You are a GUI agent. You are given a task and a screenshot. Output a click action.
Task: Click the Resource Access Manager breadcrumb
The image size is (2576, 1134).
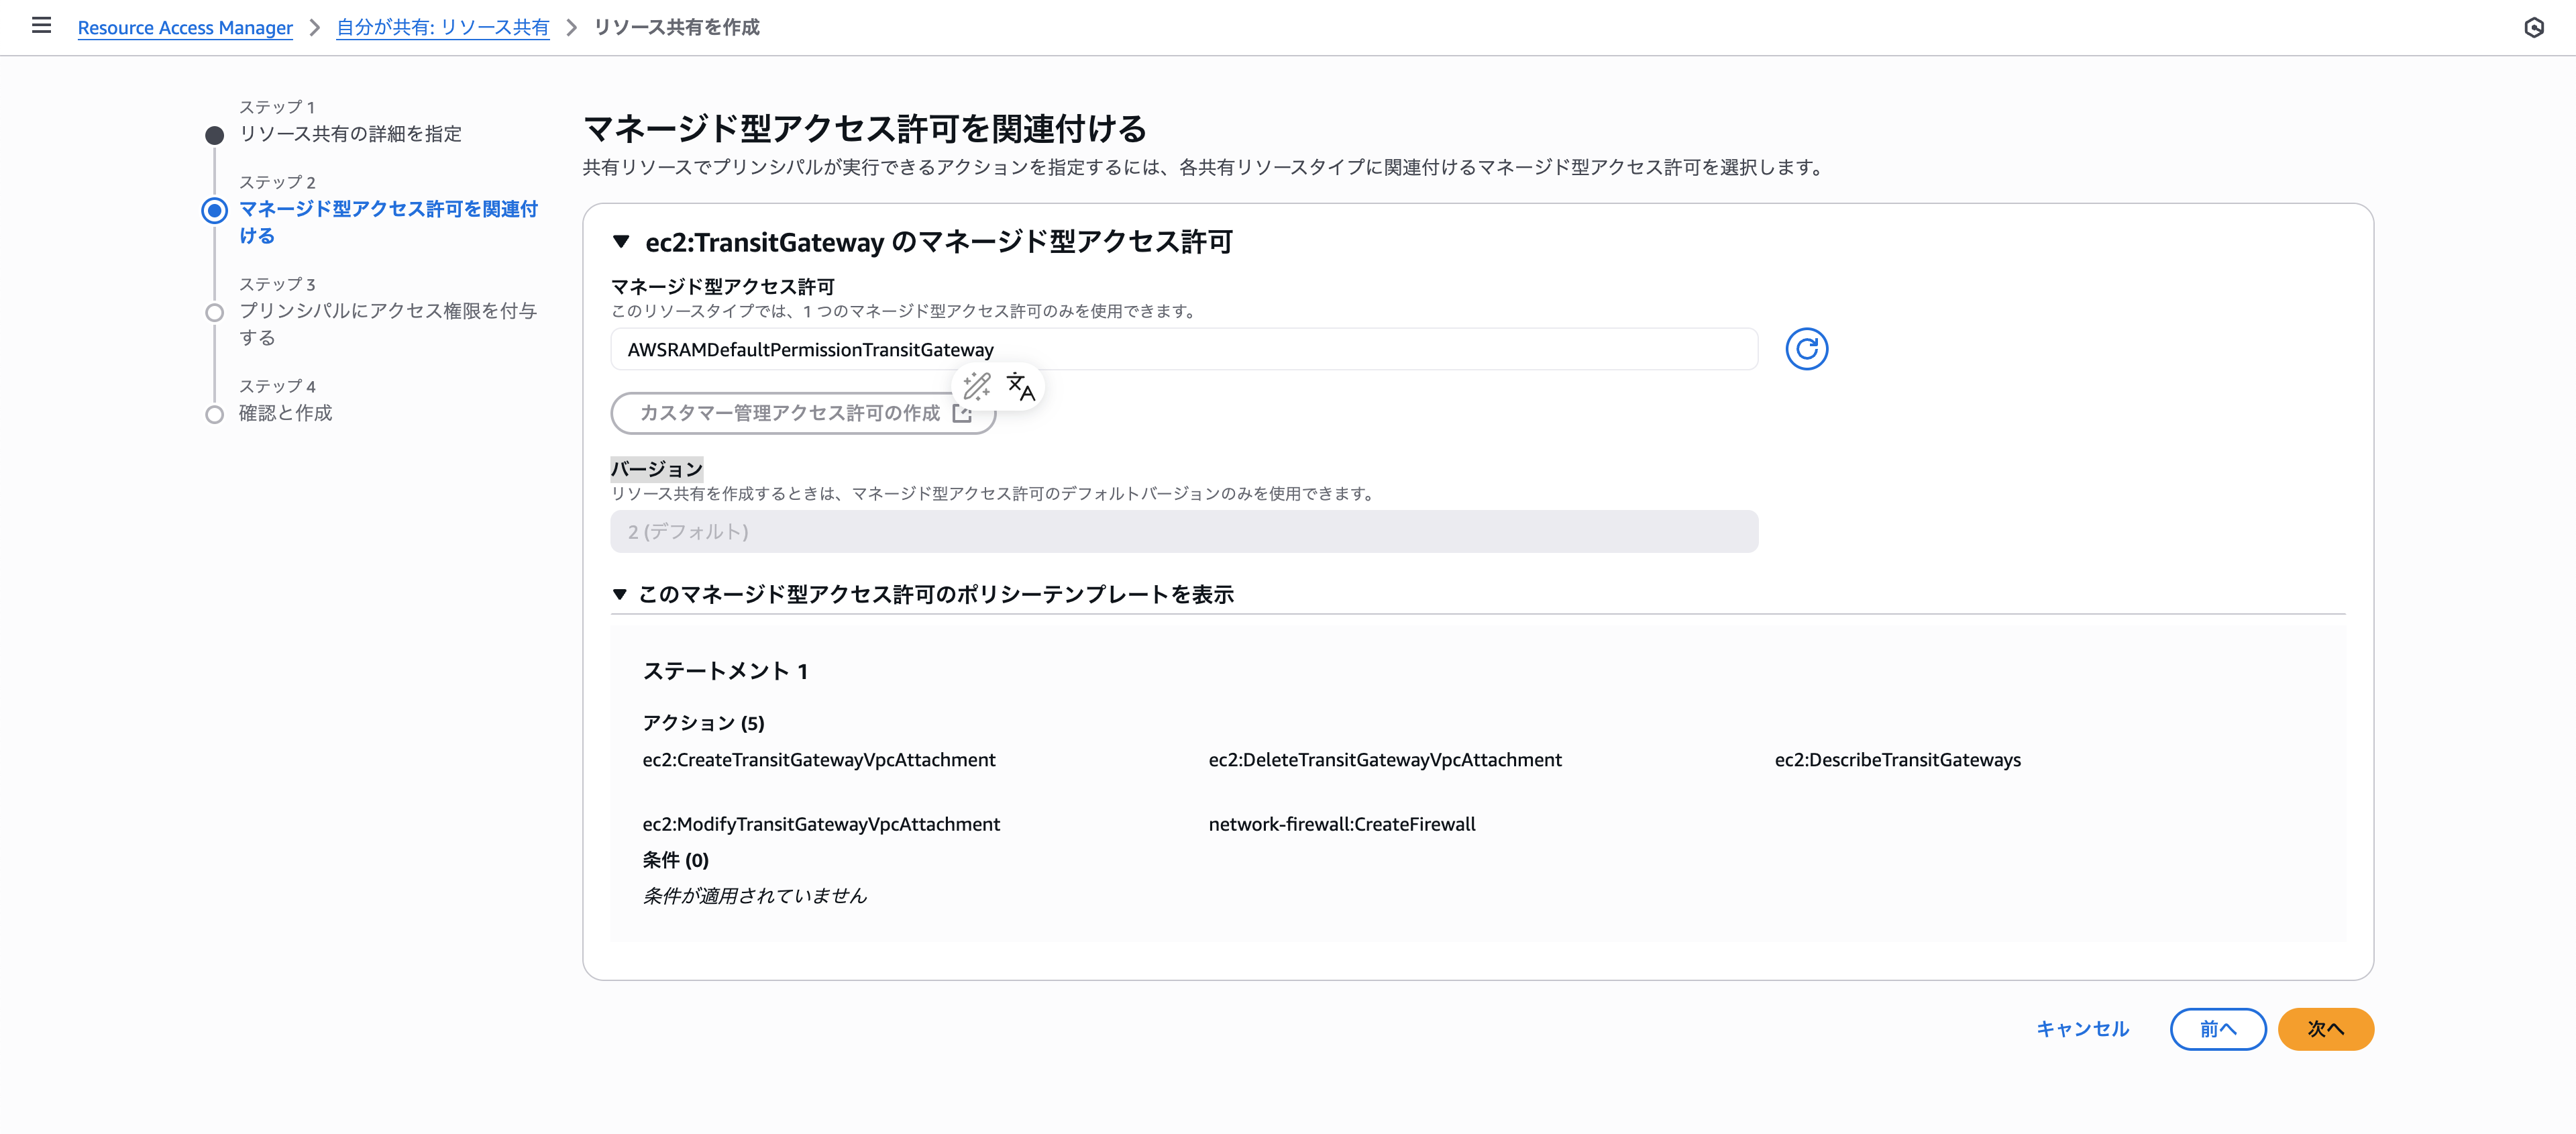(185, 27)
